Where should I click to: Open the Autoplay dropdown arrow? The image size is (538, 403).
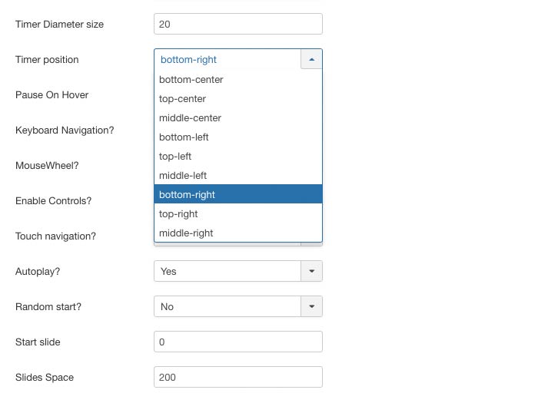click(311, 271)
